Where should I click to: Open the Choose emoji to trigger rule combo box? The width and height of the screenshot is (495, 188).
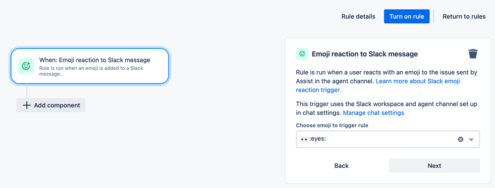(387, 139)
